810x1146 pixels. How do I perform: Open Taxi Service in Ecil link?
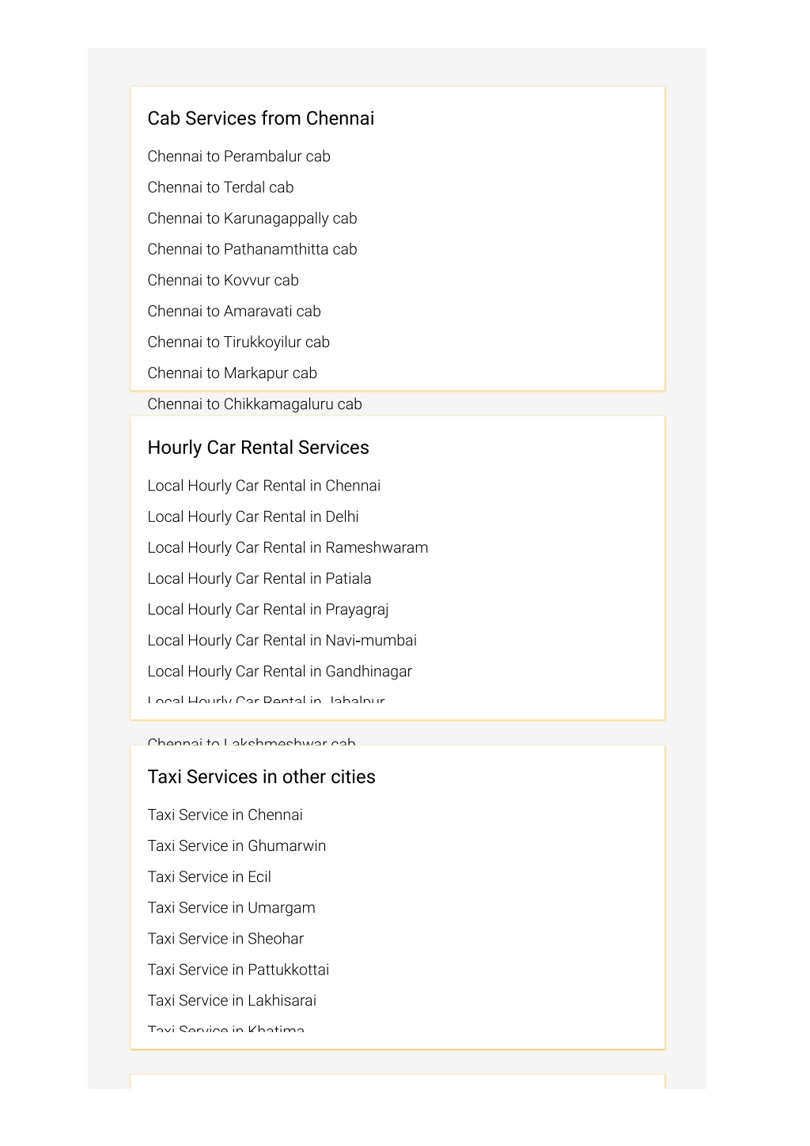(x=210, y=876)
